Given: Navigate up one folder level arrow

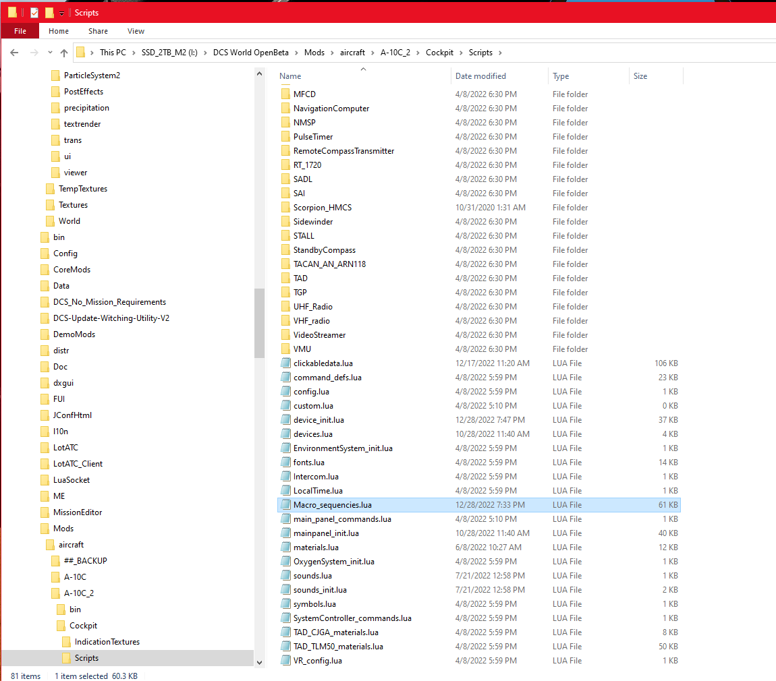Looking at the screenshot, I should tap(64, 53).
